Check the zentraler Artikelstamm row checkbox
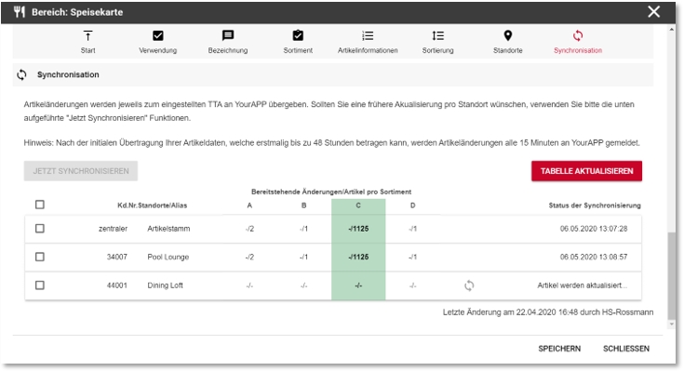 point(40,229)
